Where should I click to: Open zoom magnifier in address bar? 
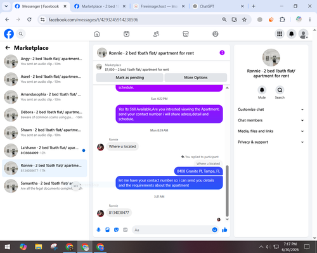tap(224, 20)
